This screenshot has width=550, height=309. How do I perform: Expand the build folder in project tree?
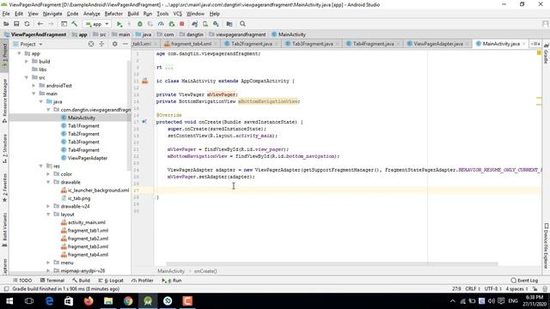[27, 61]
